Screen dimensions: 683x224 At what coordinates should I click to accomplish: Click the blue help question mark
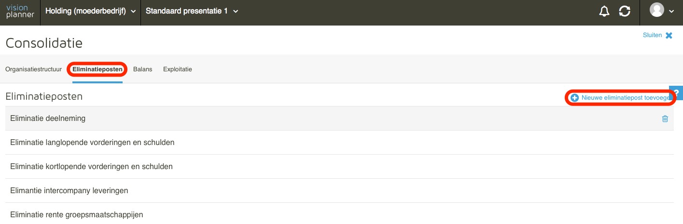tap(676, 93)
